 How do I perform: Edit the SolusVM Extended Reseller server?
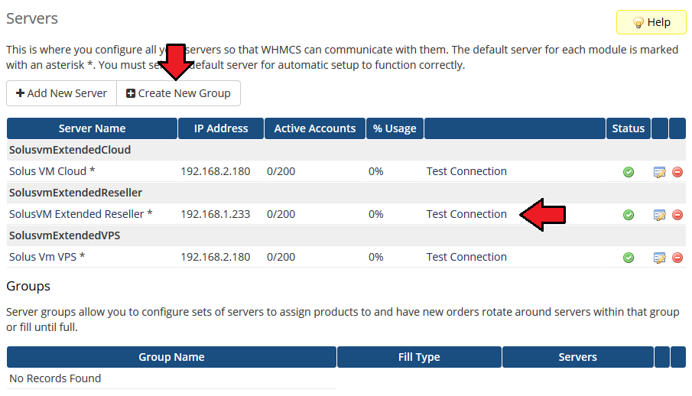[x=659, y=215]
